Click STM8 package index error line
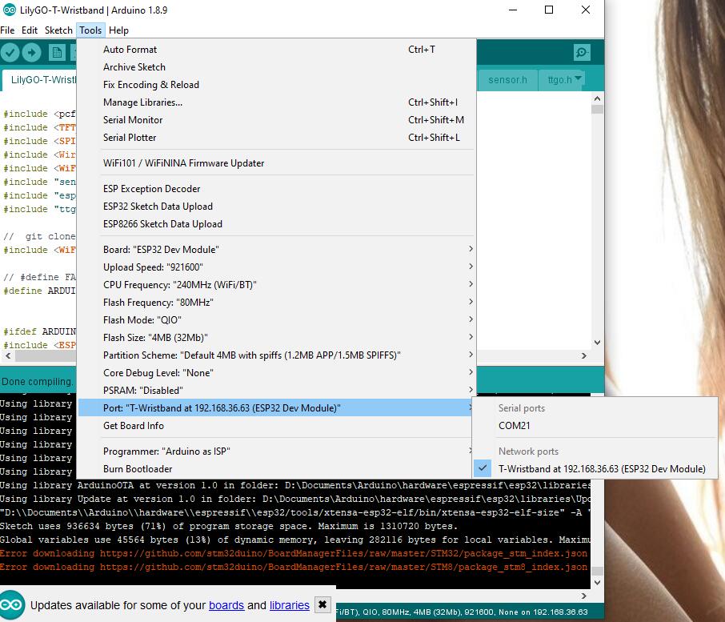This screenshot has width=725, height=622. pos(294,567)
